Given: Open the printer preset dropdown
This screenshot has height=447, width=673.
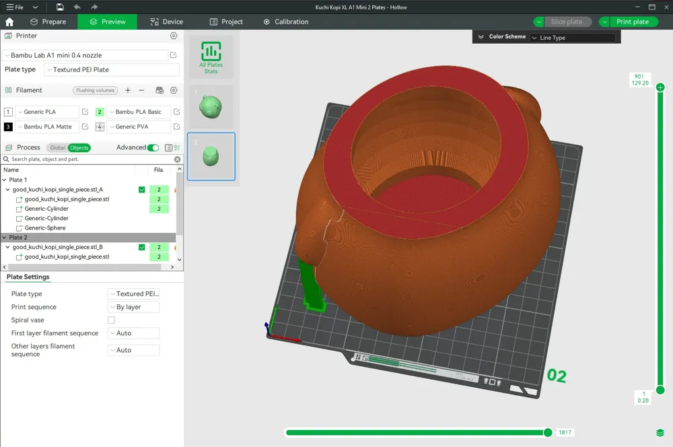Looking at the screenshot, I should tap(85, 55).
